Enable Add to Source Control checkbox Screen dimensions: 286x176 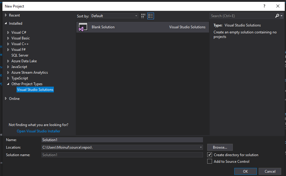coord(210,162)
